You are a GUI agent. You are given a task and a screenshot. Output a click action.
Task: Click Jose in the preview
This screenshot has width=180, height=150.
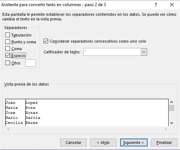click(10, 113)
